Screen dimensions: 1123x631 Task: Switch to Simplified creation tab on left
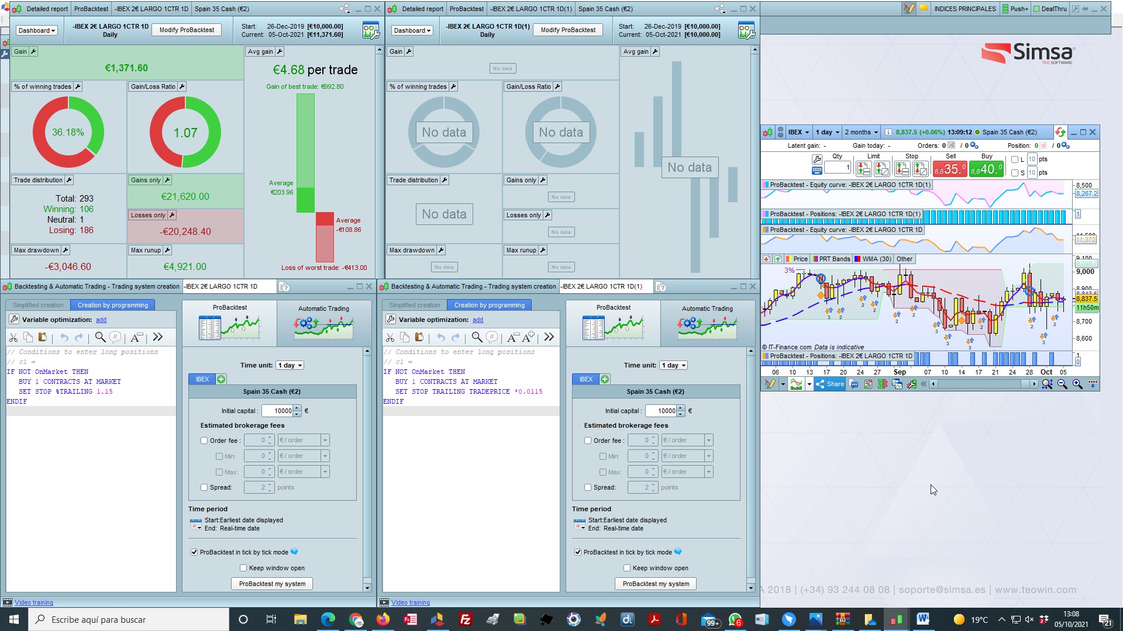point(38,305)
